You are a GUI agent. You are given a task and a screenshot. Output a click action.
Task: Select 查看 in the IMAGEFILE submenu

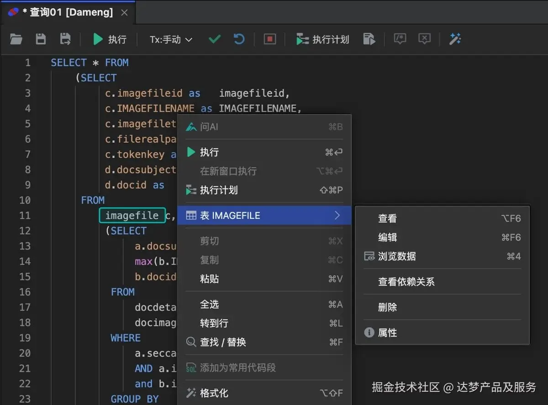(442, 218)
